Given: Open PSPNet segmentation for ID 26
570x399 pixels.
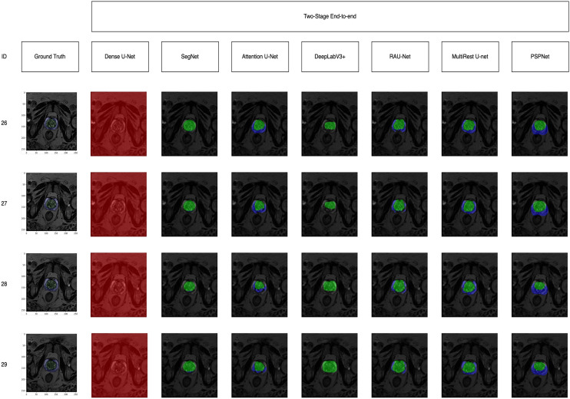Looking at the screenshot, I should point(539,124).
